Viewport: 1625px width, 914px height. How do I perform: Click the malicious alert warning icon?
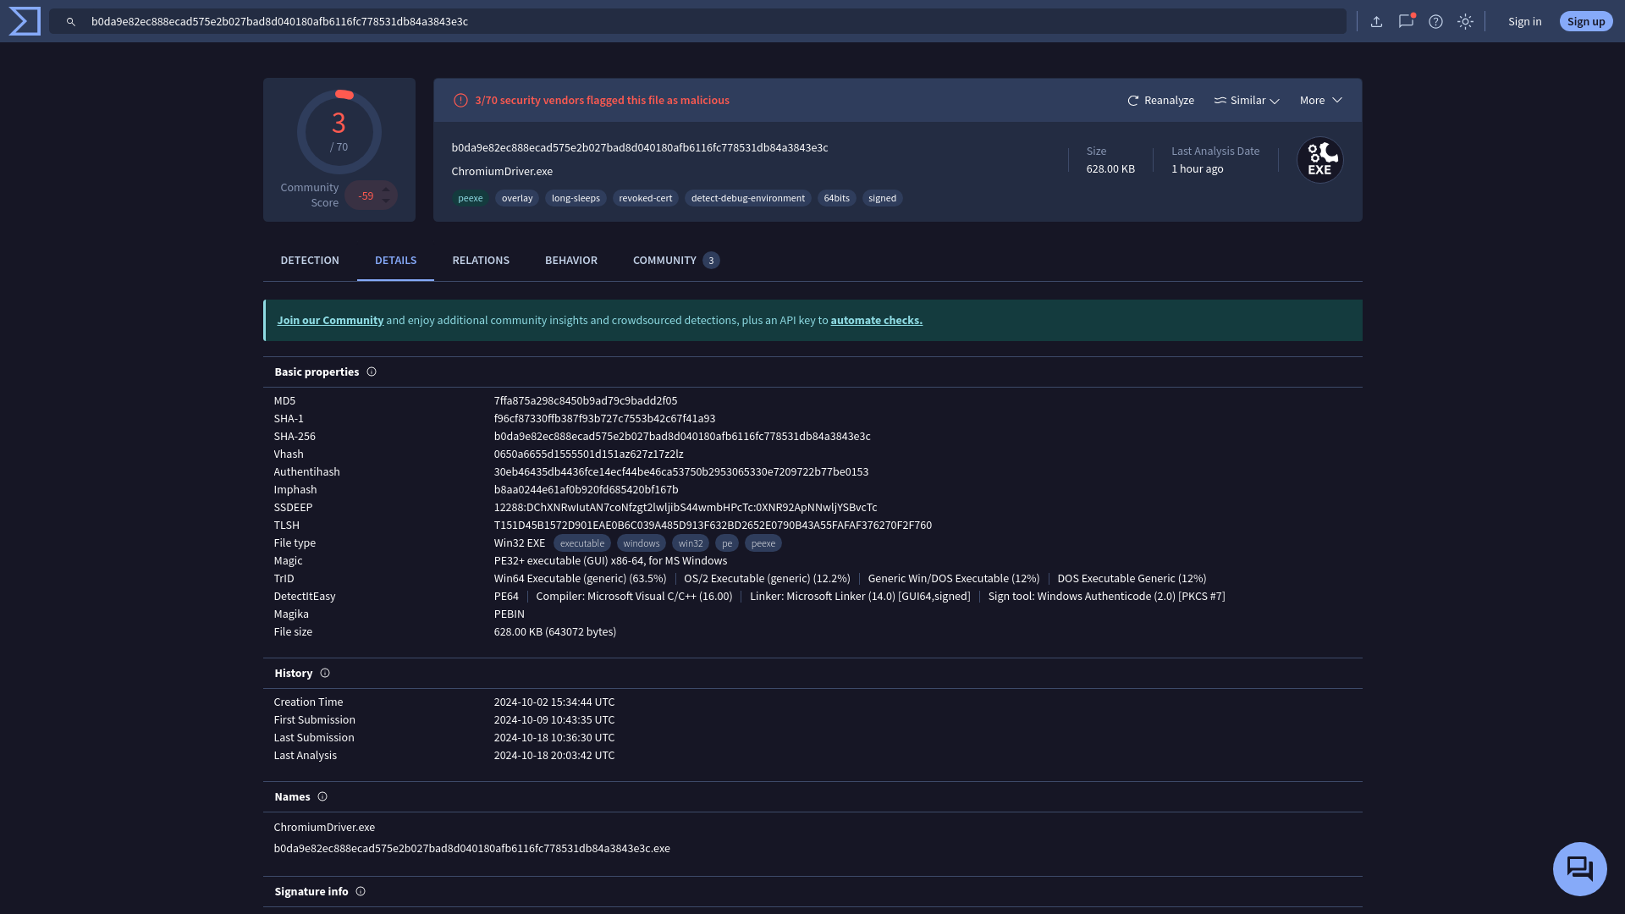pyautogui.click(x=460, y=101)
